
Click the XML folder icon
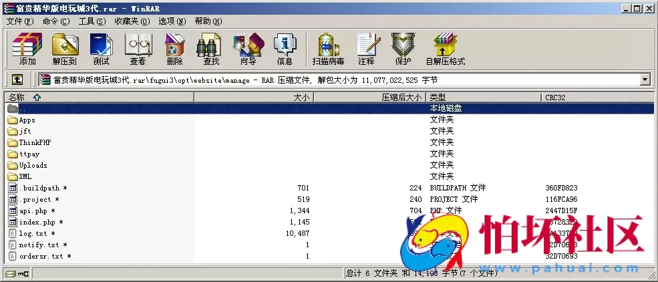[13, 176]
